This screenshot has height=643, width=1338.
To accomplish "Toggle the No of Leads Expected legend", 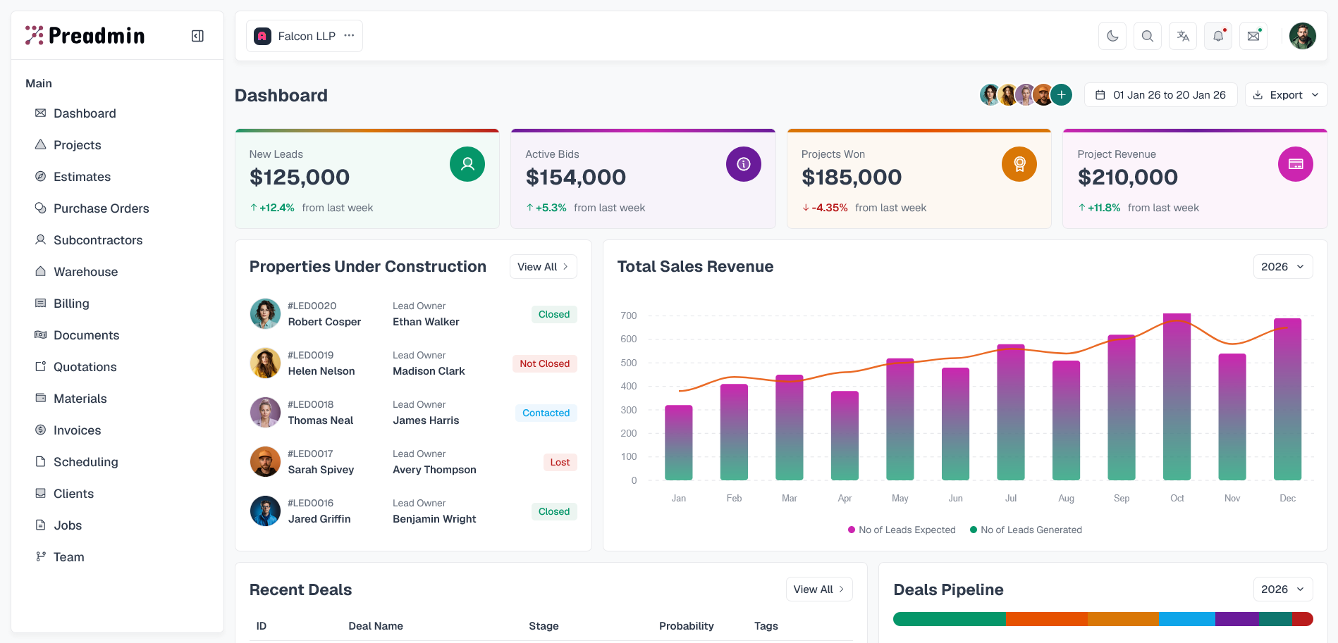I will tap(902, 530).
